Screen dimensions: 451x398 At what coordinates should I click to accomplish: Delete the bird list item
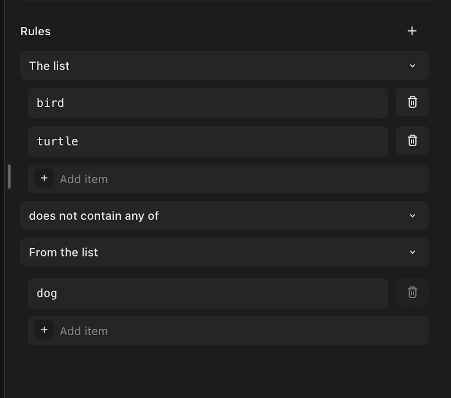412,102
